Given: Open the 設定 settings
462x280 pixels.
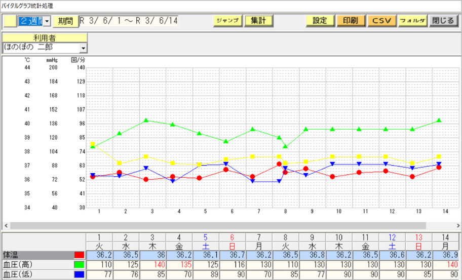Looking at the screenshot, I should coord(320,21).
